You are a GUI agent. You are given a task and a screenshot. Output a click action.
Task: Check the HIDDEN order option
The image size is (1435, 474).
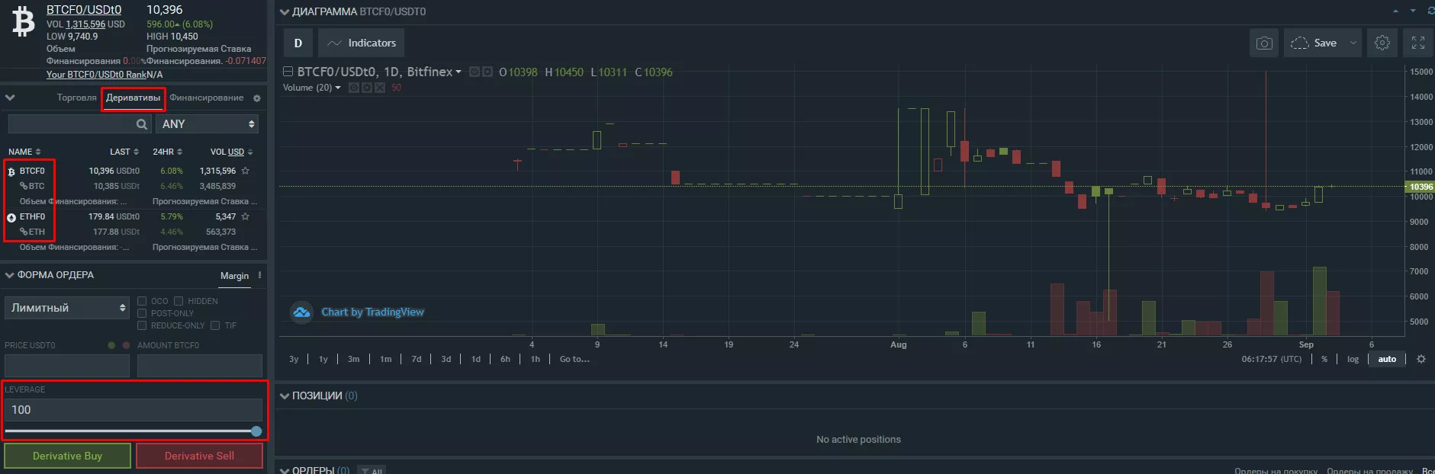pos(179,301)
